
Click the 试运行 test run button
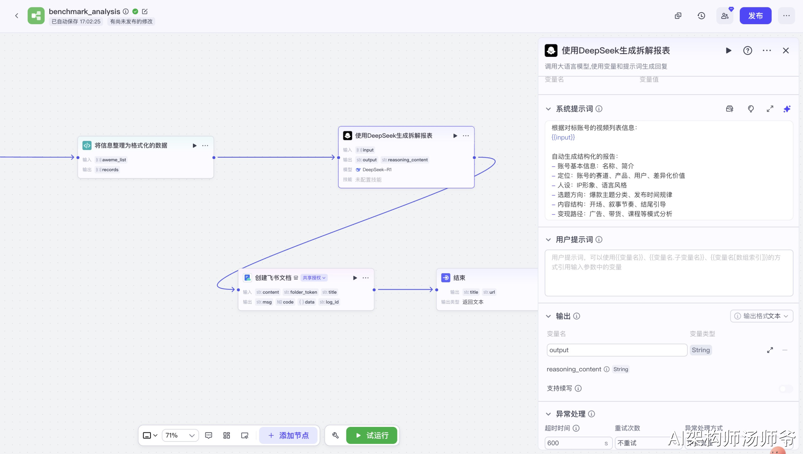point(371,435)
